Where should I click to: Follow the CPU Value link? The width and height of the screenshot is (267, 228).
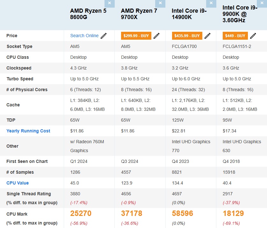pyautogui.click(x=18, y=183)
